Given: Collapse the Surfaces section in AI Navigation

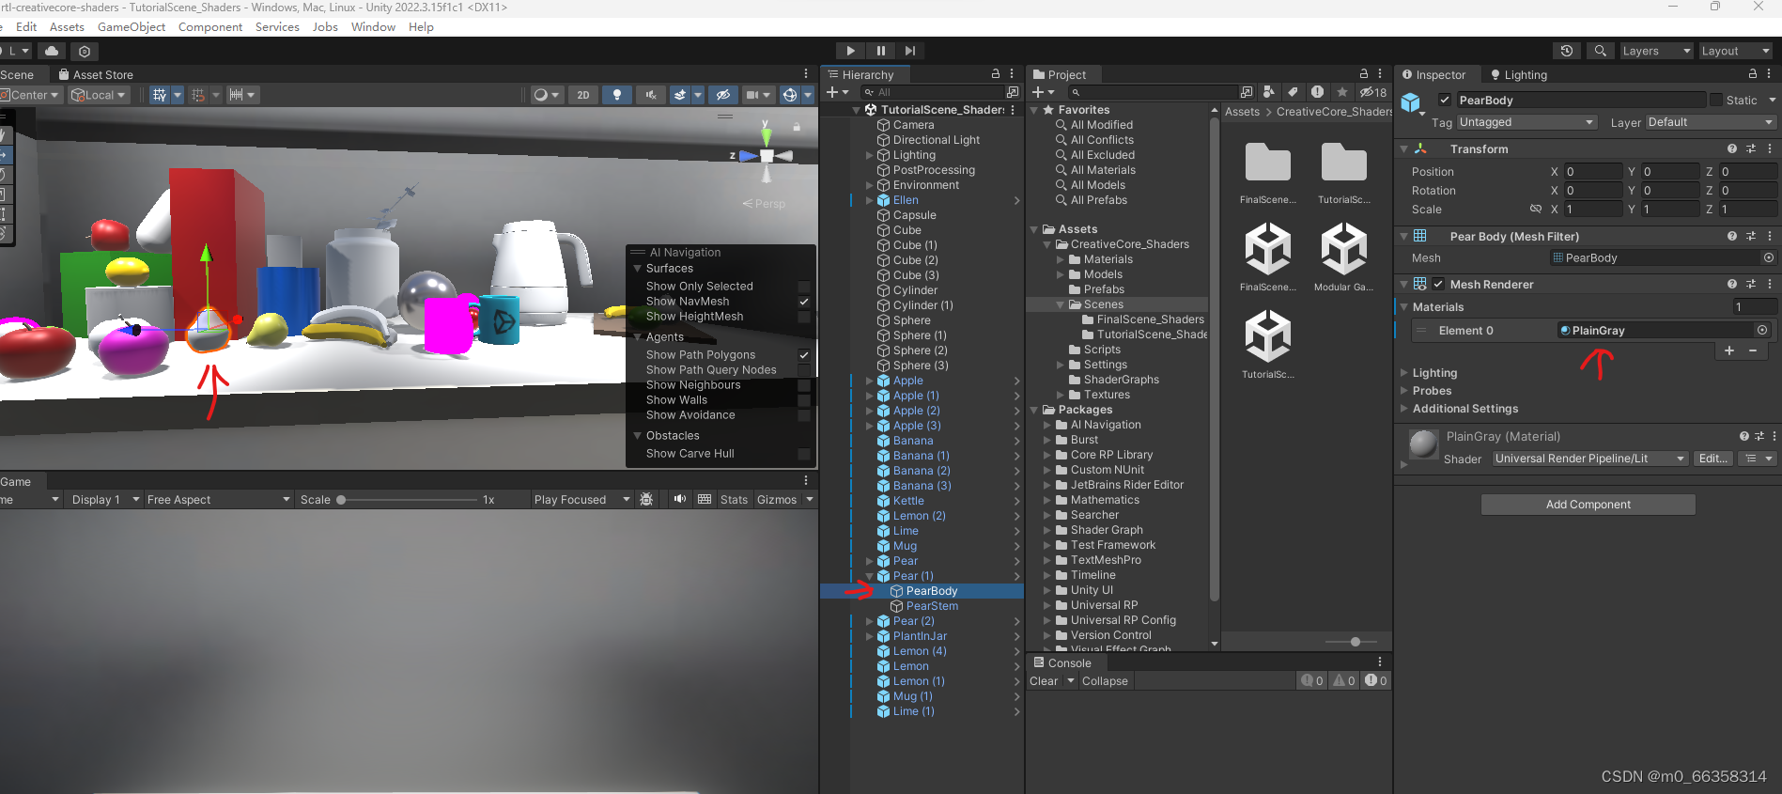Looking at the screenshot, I should (x=638, y=269).
